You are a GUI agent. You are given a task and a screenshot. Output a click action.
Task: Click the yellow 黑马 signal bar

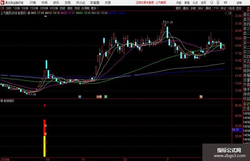(x=45, y=146)
